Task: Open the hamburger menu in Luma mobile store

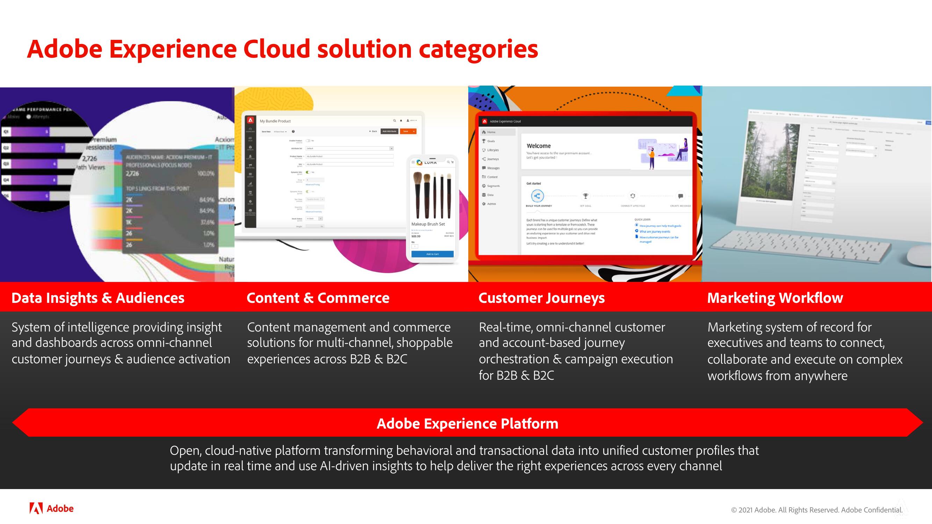Action: click(x=413, y=162)
